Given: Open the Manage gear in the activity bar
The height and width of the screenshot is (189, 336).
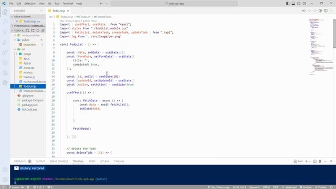Looking at the screenshot, I should pyautogui.click(x=5, y=180).
